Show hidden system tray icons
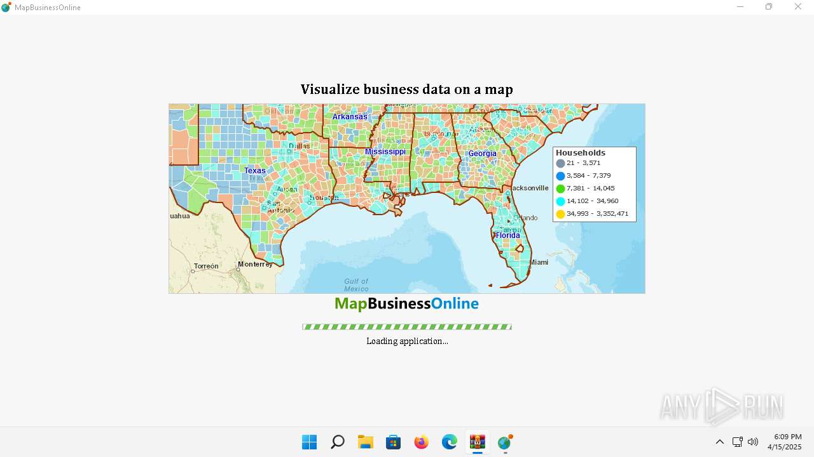Viewport: 814px width, 457px height. click(x=720, y=442)
